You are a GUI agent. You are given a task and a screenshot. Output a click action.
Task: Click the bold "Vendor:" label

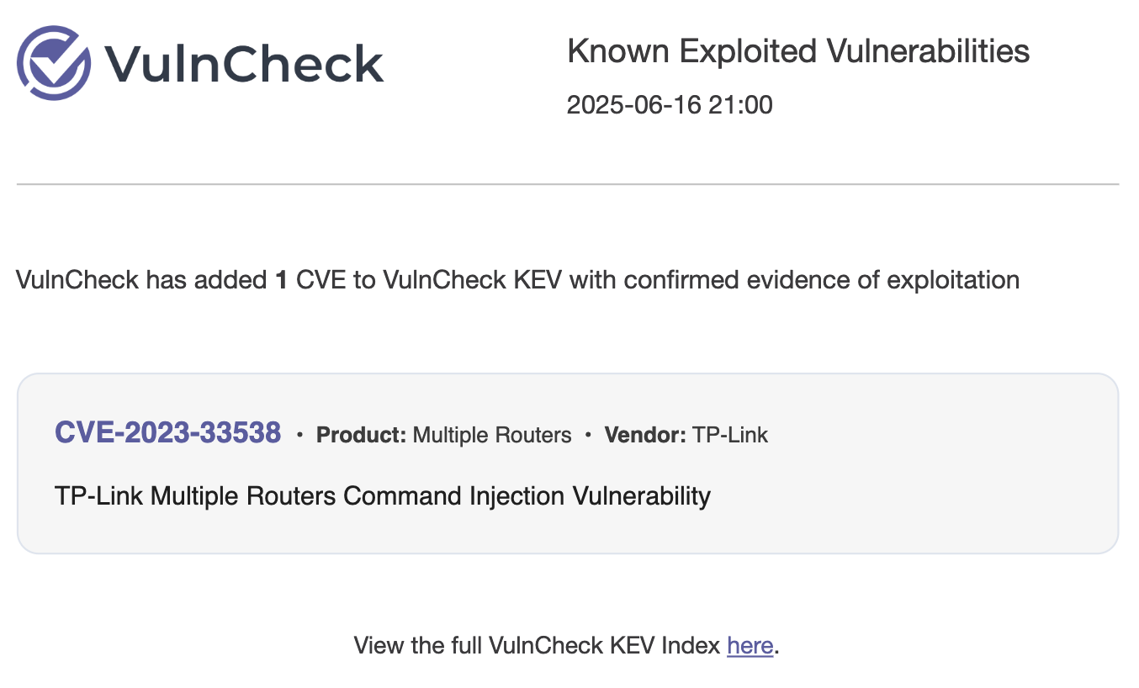[x=645, y=435]
